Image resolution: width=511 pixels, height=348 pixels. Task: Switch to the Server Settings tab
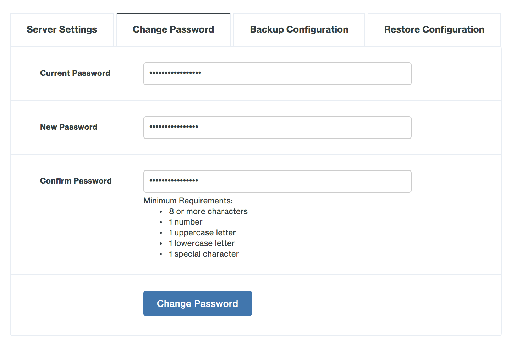coord(61,30)
